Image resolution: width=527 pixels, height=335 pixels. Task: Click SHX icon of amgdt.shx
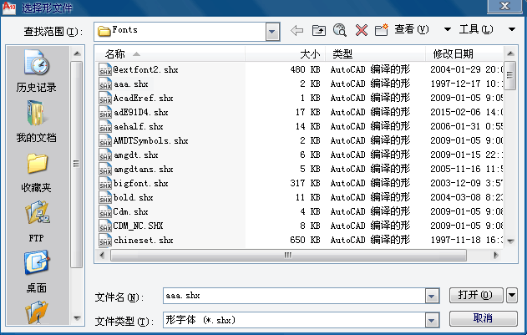(x=105, y=155)
